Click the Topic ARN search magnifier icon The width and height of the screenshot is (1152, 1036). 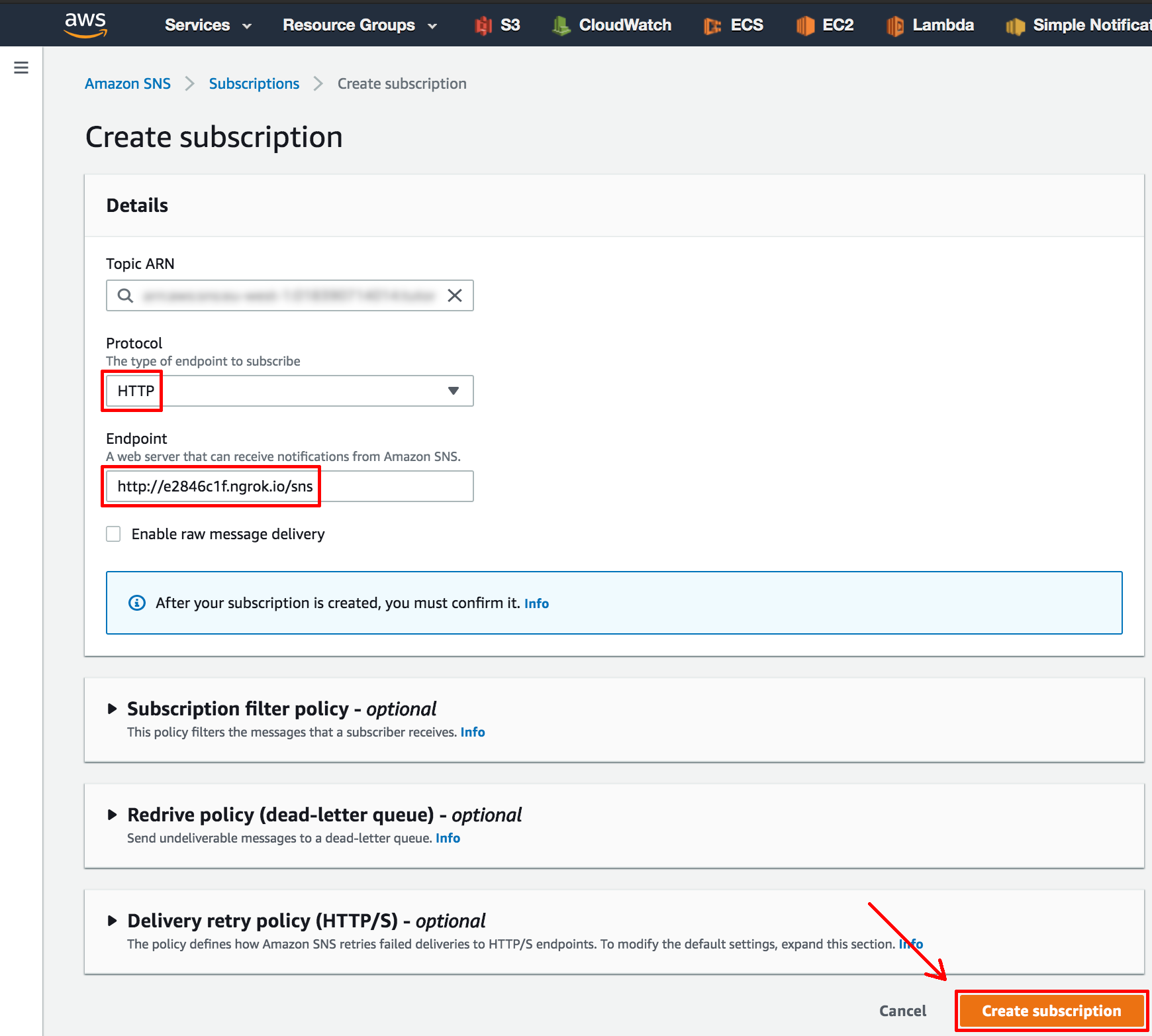[125, 295]
